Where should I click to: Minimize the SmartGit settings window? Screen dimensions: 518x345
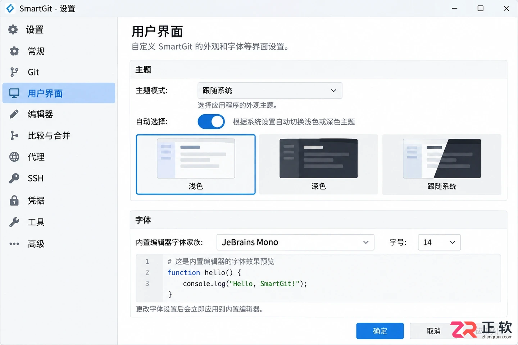click(x=455, y=8)
